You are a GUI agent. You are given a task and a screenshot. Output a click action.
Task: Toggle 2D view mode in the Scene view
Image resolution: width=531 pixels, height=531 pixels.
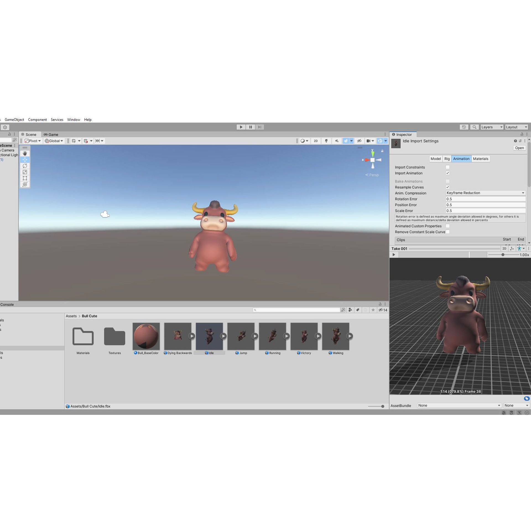pos(316,141)
